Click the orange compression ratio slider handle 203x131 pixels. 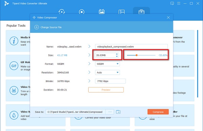click(137, 55)
